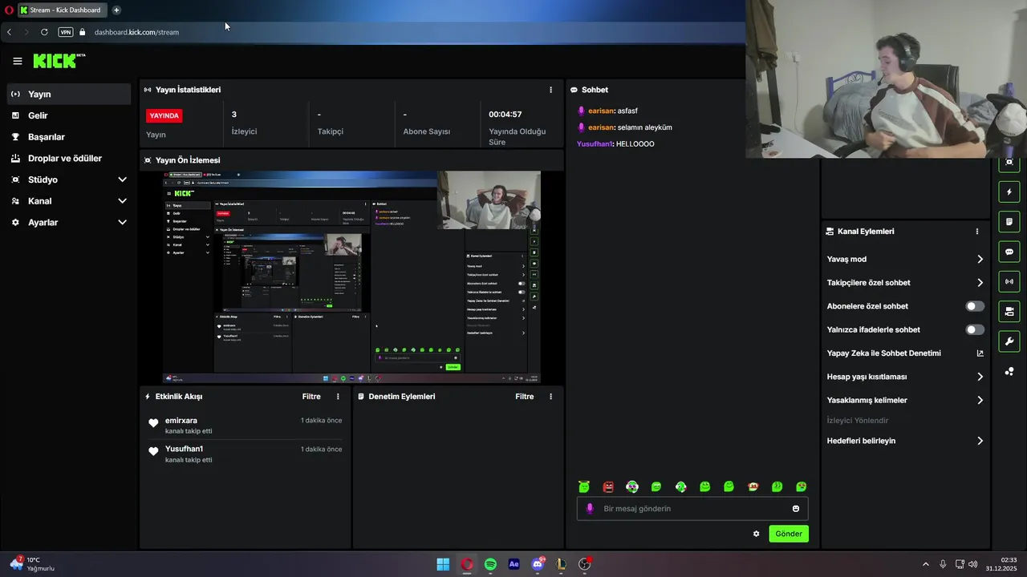1027x577 pixels.
Task: Click the 00:04:57 stream duration value
Action: pos(505,115)
